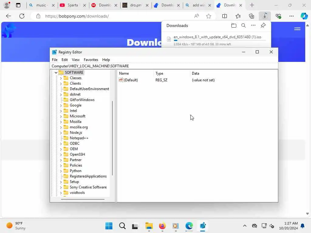Expand the Clients key
This screenshot has width=311, height=233.
coord(61,84)
